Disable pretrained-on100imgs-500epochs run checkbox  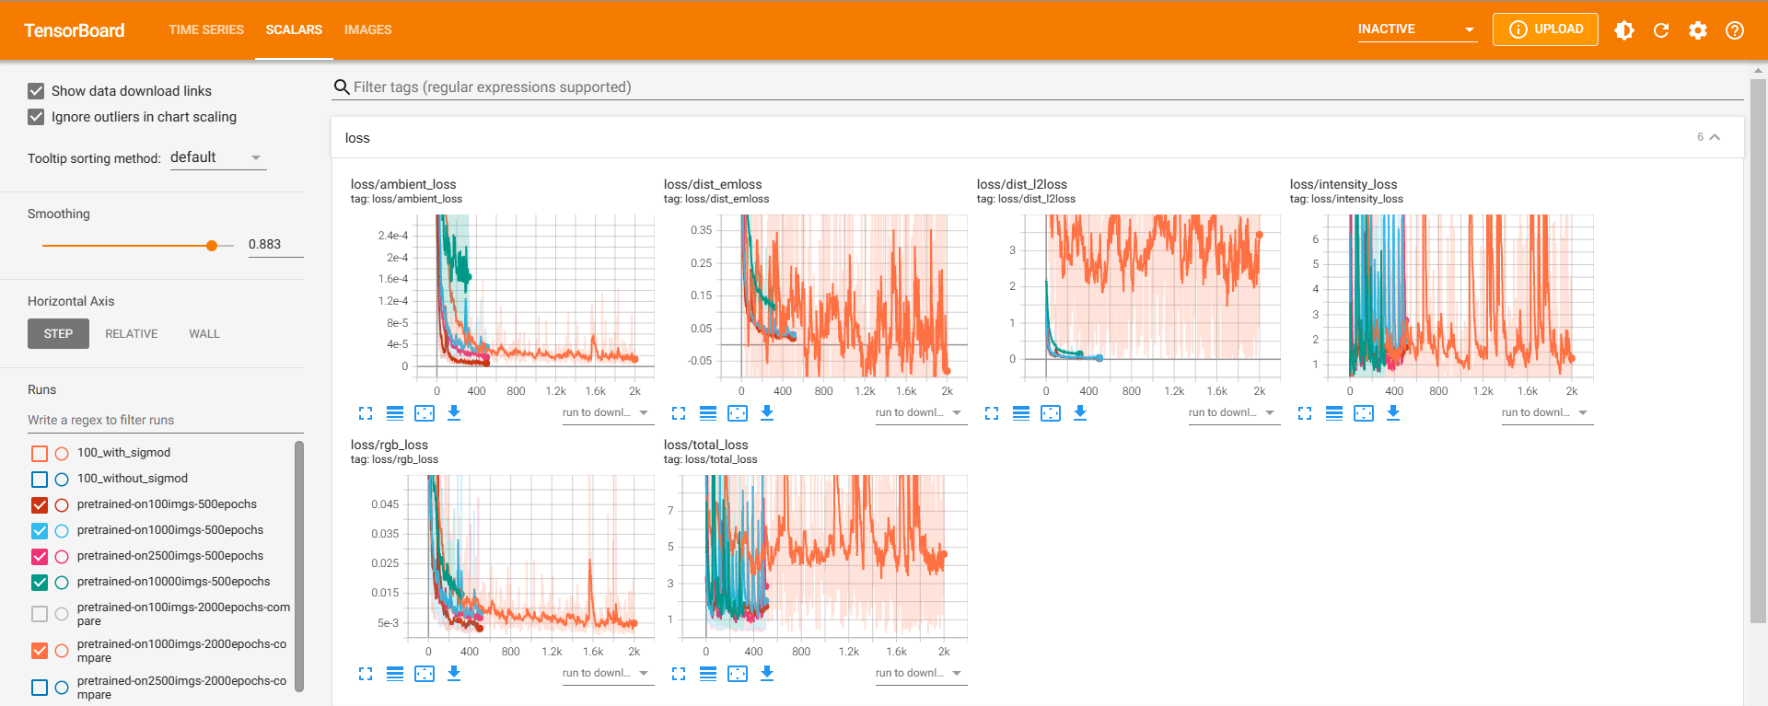[40, 504]
